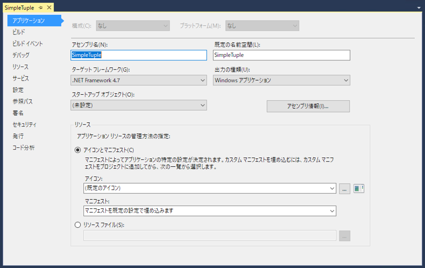425x268 pixels.
Task: Focus the 既定の名前空間 text field
Action: click(282, 55)
